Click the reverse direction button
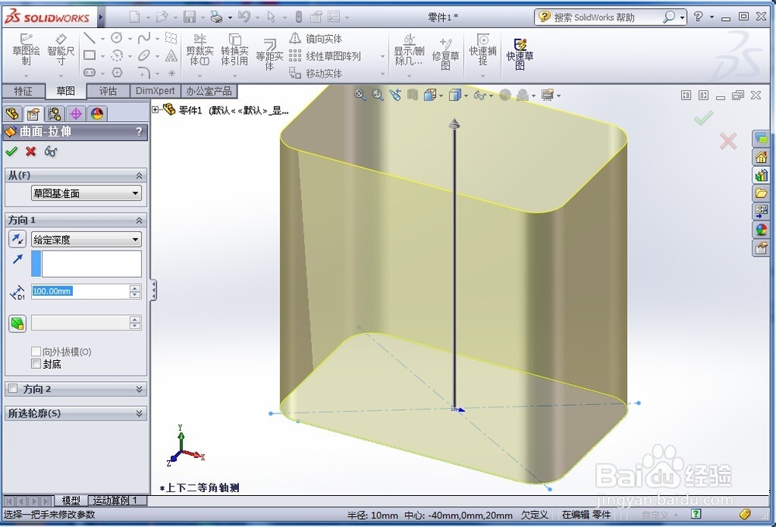 pyautogui.click(x=17, y=240)
